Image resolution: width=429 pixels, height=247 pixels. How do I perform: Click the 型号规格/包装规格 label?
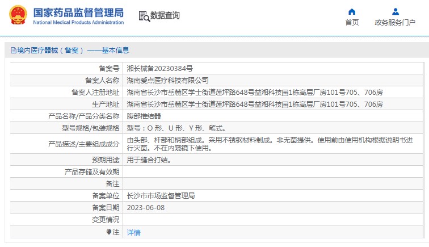point(91,128)
